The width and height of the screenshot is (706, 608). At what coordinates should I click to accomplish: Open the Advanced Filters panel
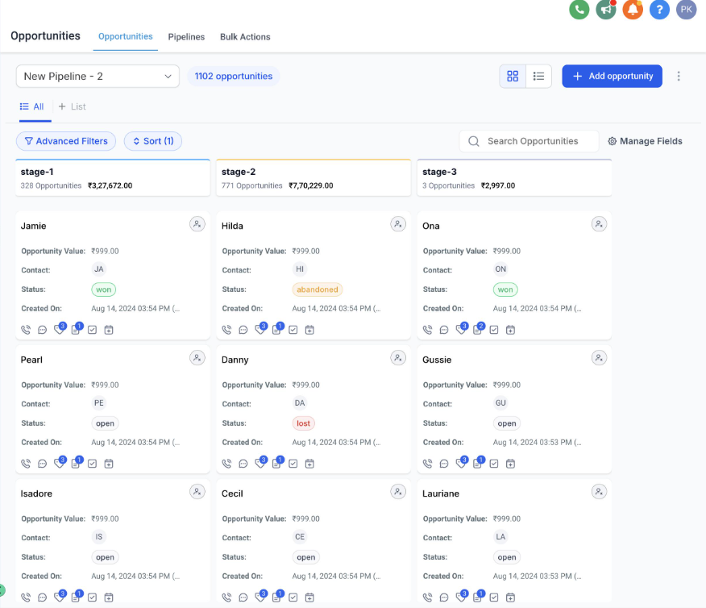coord(66,141)
